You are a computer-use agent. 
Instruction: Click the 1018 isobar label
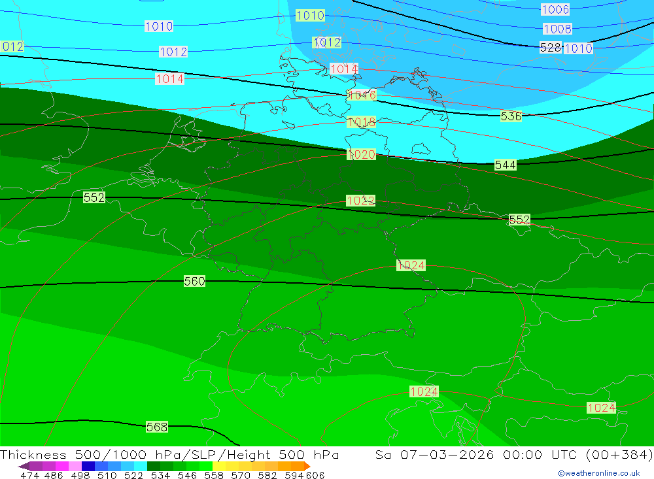[361, 122]
